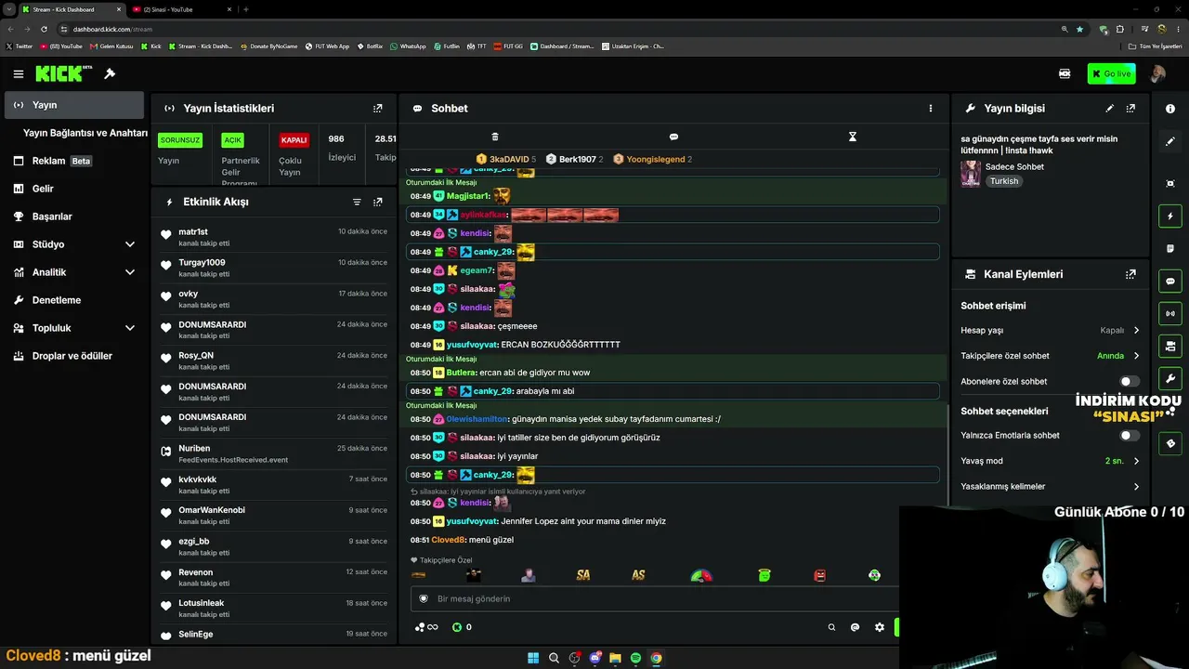Insert the SA emote
The image size is (1189, 669).
point(583,575)
